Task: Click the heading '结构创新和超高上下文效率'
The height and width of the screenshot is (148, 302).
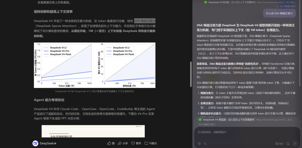Action: click(x=53, y=12)
